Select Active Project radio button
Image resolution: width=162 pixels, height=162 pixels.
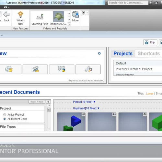[5, 114]
